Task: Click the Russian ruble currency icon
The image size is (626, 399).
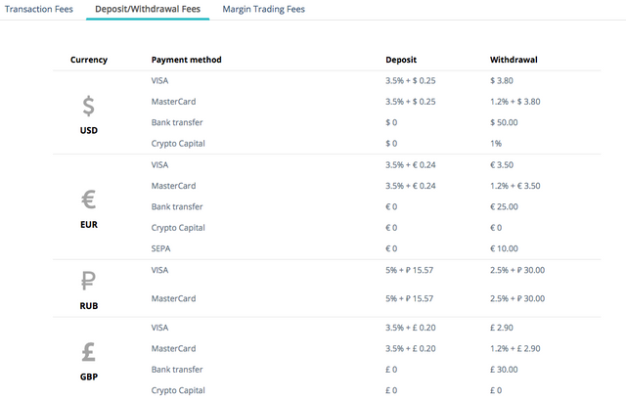Action: pos(89,283)
